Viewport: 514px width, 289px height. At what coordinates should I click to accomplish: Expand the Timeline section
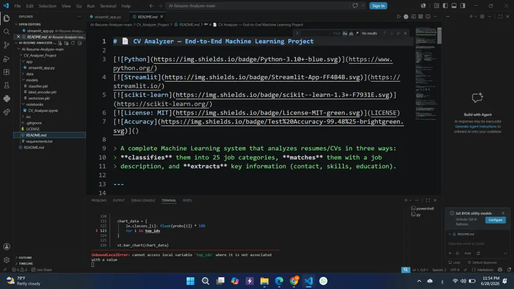[x=26, y=263]
